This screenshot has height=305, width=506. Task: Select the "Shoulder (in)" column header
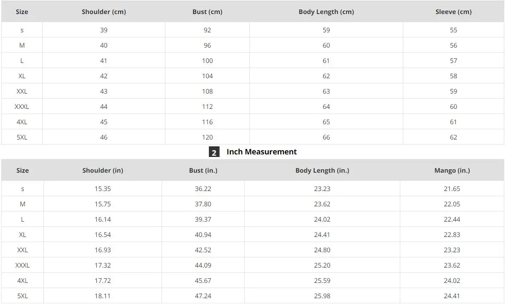pos(103,171)
